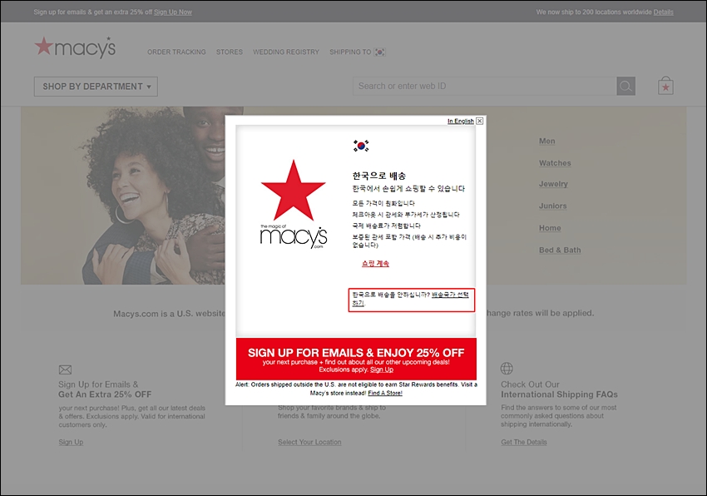Click the globe icon above International Shipping FAQs
This screenshot has height=496, width=707.
(507, 369)
